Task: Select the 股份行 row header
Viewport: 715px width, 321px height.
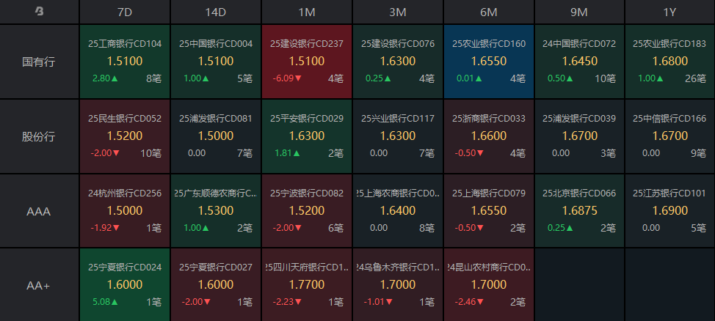Action: click(39, 136)
